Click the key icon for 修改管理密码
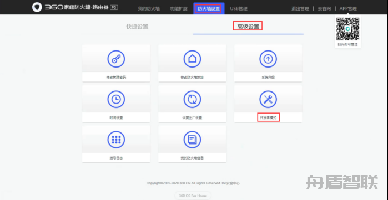 click(x=116, y=59)
